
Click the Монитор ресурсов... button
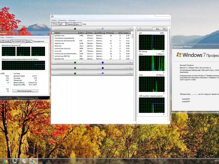pos(25,91)
